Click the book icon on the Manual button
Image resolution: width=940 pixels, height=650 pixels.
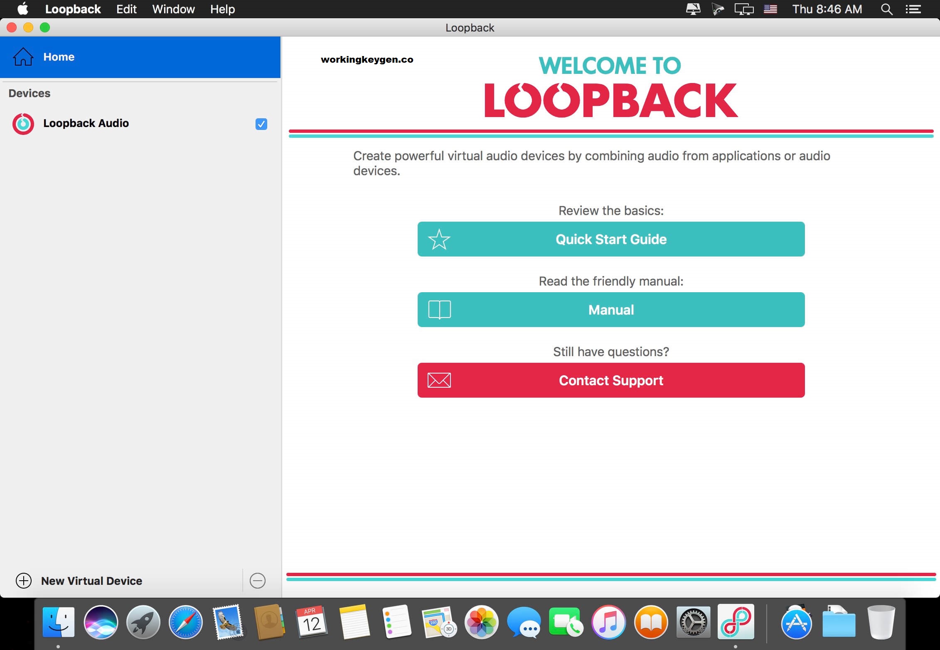(x=439, y=309)
